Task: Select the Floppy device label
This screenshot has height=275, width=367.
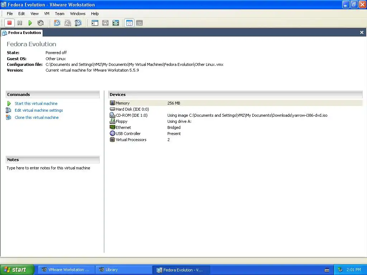Action: point(121,121)
